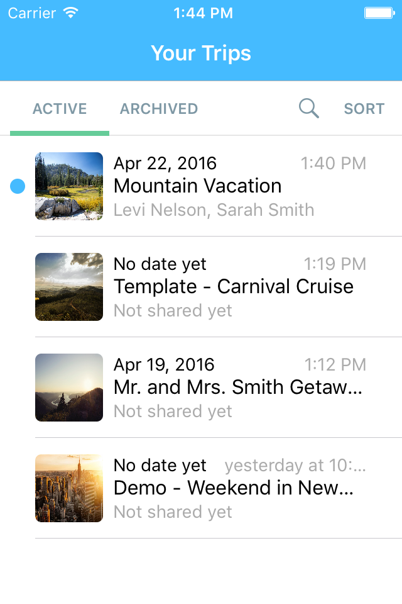The image size is (402, 604).
Task: Tap Levi Nelson, Sarah Smith participants
Action: [214, 210]
